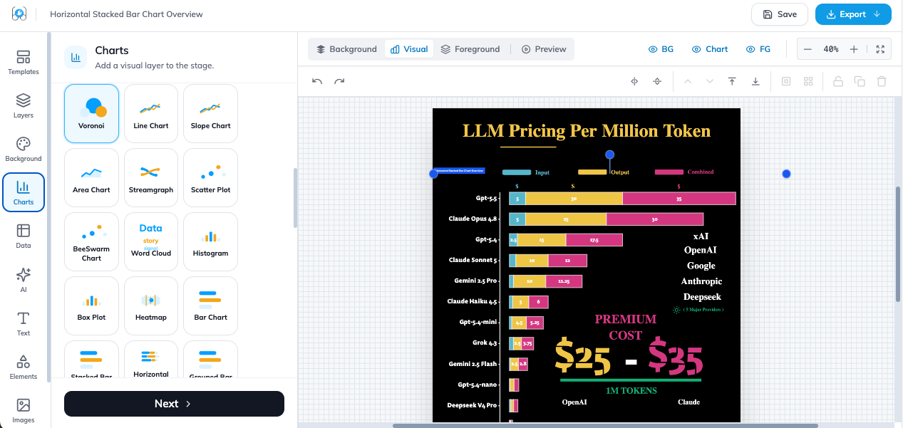
Task: Toggle FG layer visibility
Action: tap(758, 49)
